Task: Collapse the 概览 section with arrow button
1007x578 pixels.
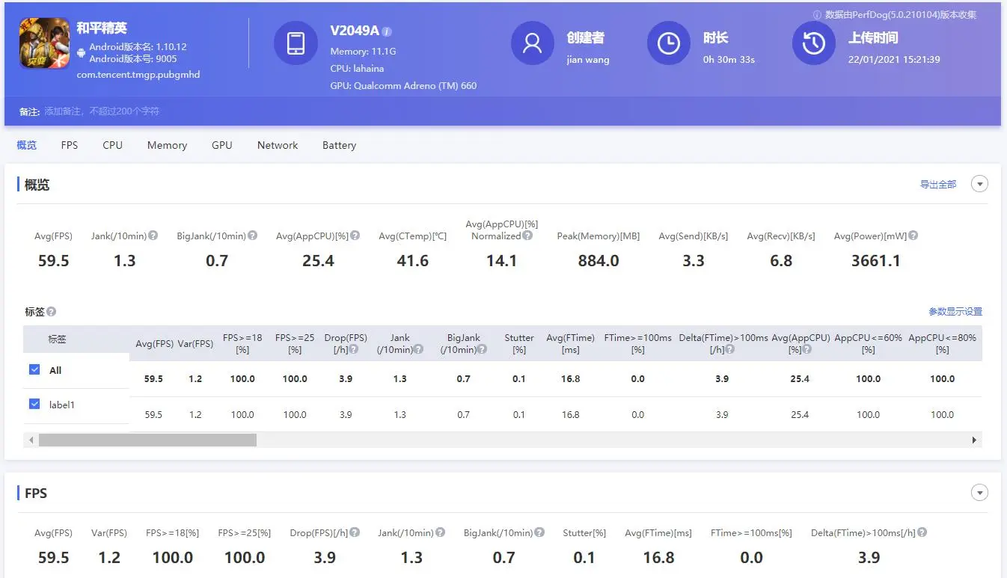Action: pyautogui.click(x=979, y=184)
